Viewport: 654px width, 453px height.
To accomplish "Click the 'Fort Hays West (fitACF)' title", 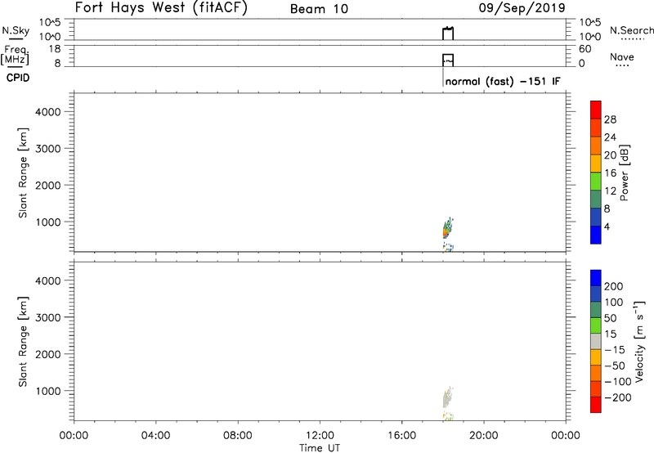I will (161, 7).
